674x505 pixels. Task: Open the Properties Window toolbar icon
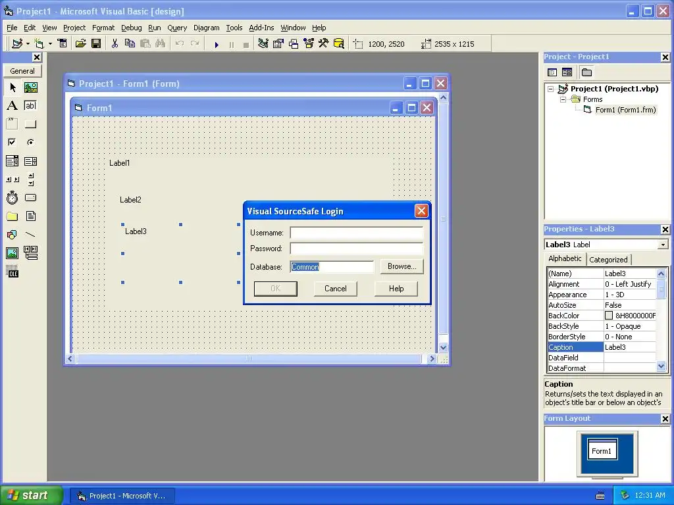(x=278, y=44)
